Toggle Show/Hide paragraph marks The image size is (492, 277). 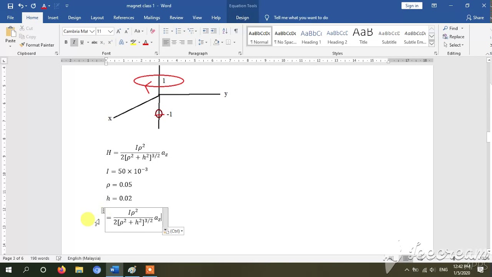(x=236, y=31)
